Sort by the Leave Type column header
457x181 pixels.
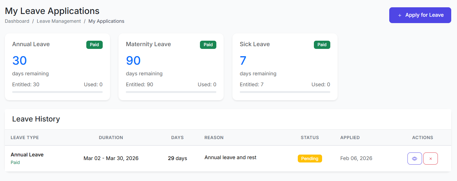point(25,138)
